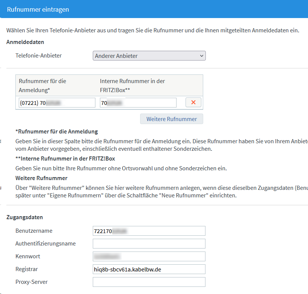Click the Interne Rufnummer input field

click(x=138, y=103)
